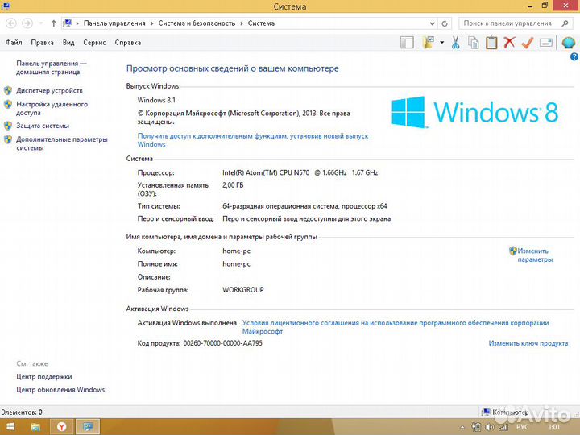
Task: Click the folder options toolbar icon
Action: pos(429,43)
